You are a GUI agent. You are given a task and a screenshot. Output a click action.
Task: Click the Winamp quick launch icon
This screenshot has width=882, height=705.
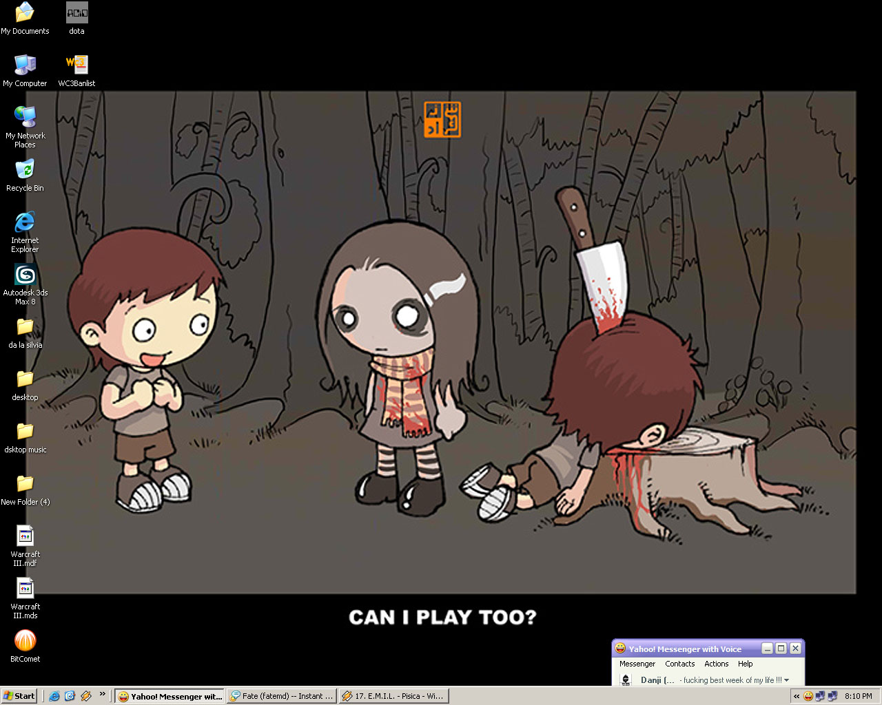(x=86, y=696)
